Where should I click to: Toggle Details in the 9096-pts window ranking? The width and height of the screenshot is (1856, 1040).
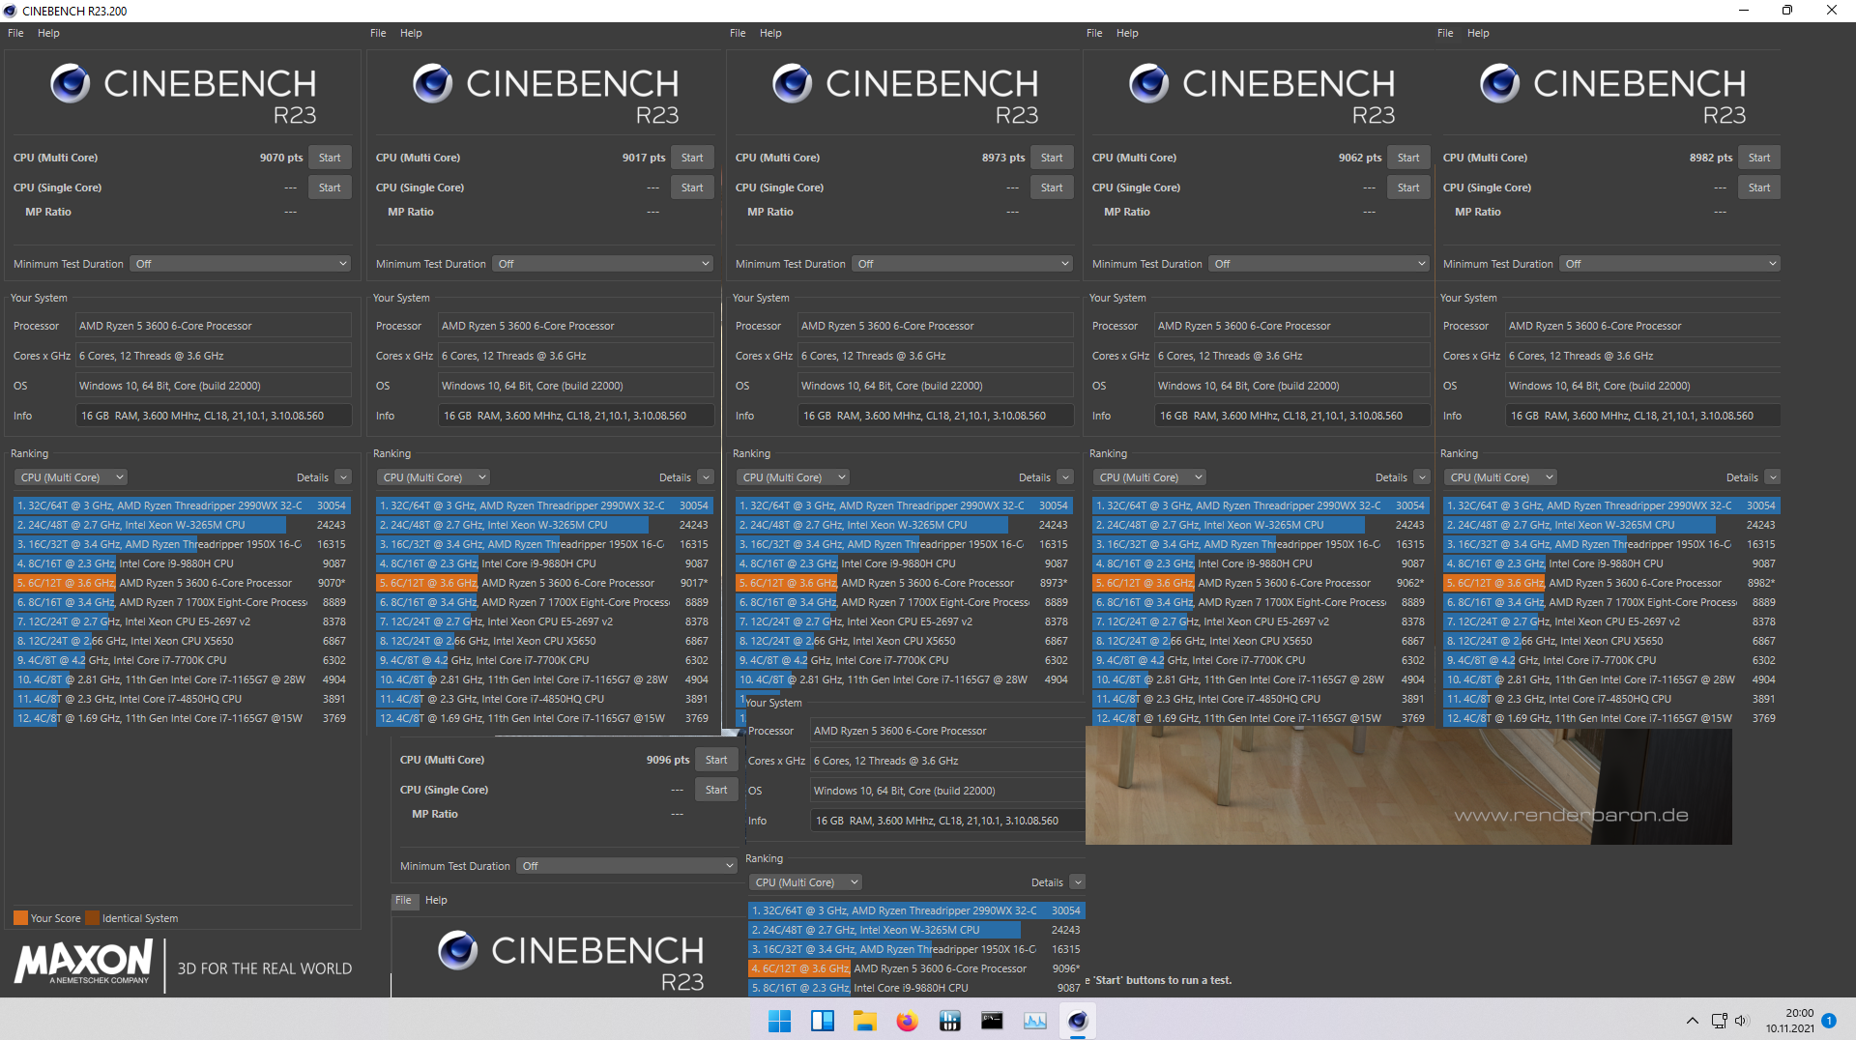click(x=1078, y=882)
